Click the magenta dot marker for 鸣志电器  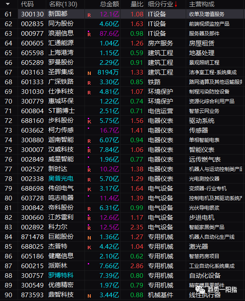click(x=88, y=196)
